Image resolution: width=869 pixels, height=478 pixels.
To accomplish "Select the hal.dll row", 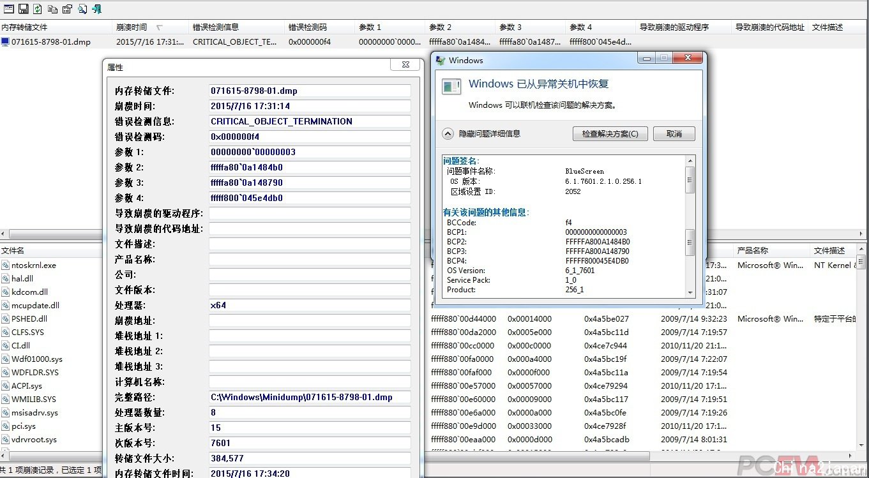I will point(51,279).
